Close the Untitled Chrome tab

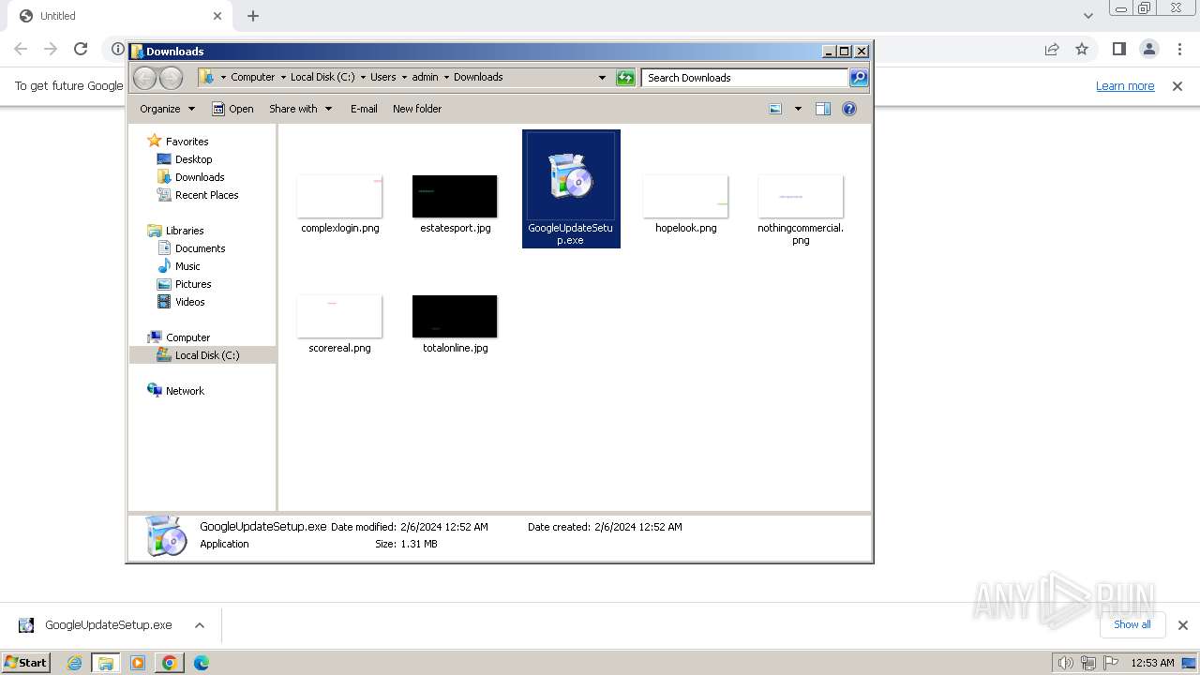pyautogui.click(x=217, y=16)
